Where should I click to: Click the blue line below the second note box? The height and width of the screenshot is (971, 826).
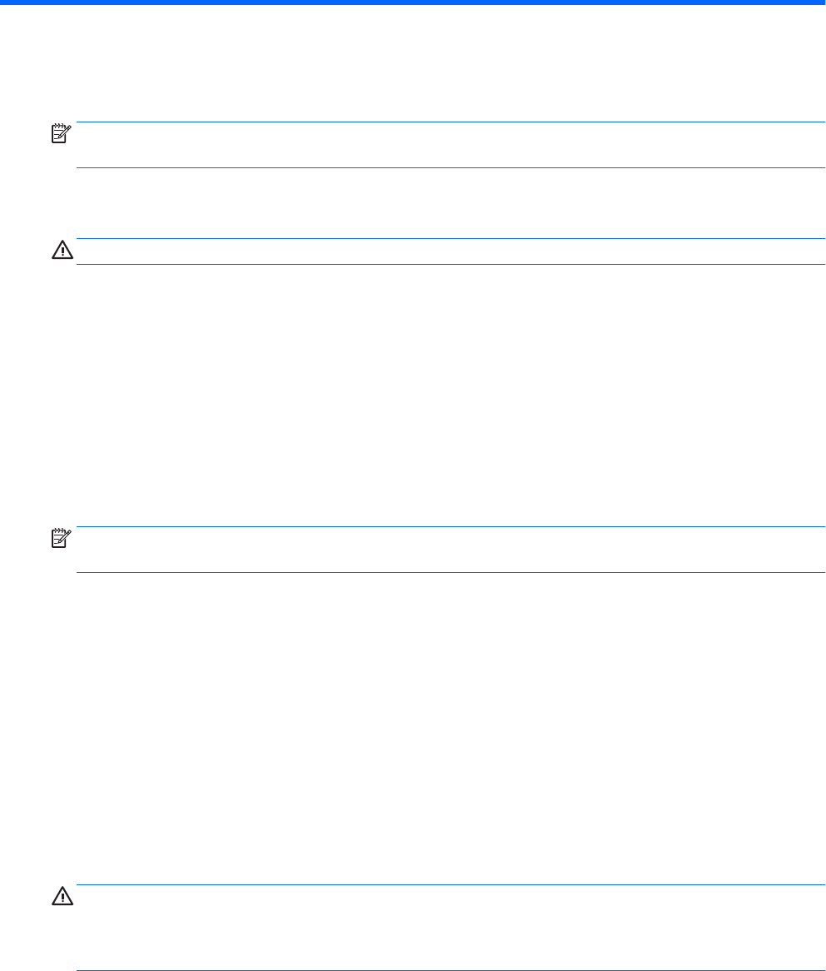(x=450, y=572)
